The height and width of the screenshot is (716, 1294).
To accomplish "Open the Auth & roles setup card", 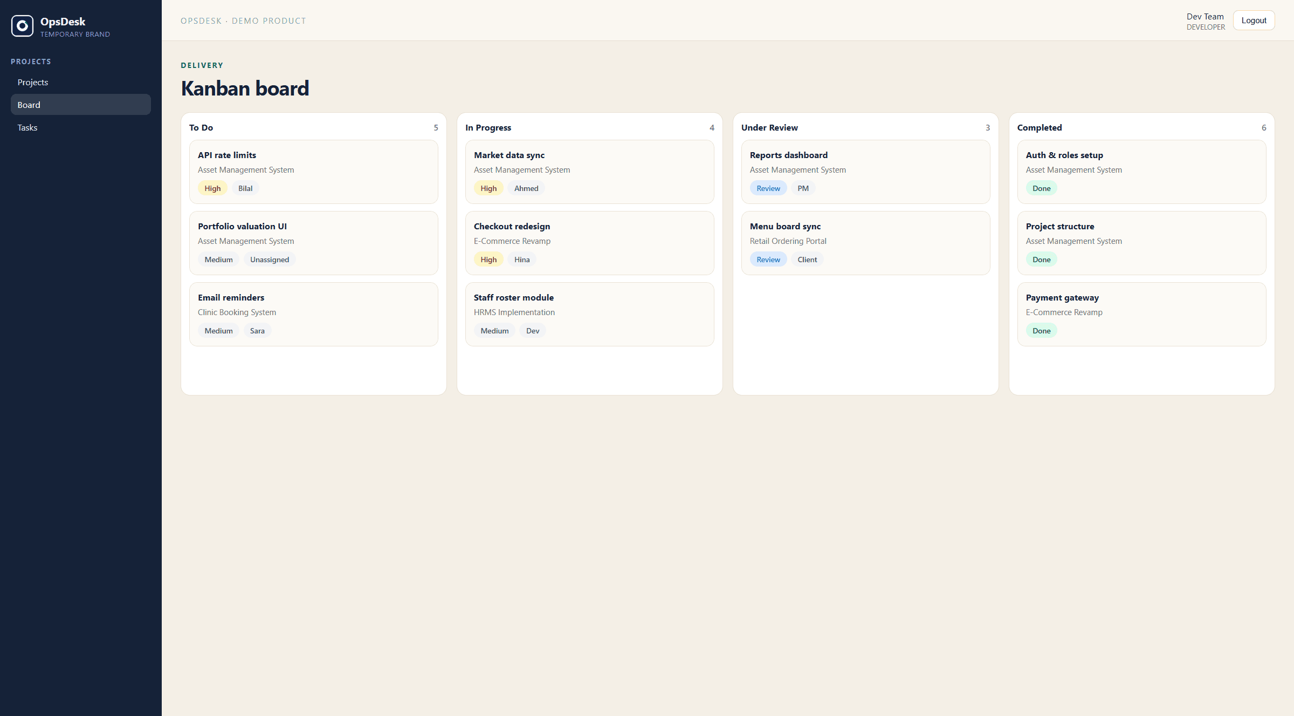I will point(1142,172).
